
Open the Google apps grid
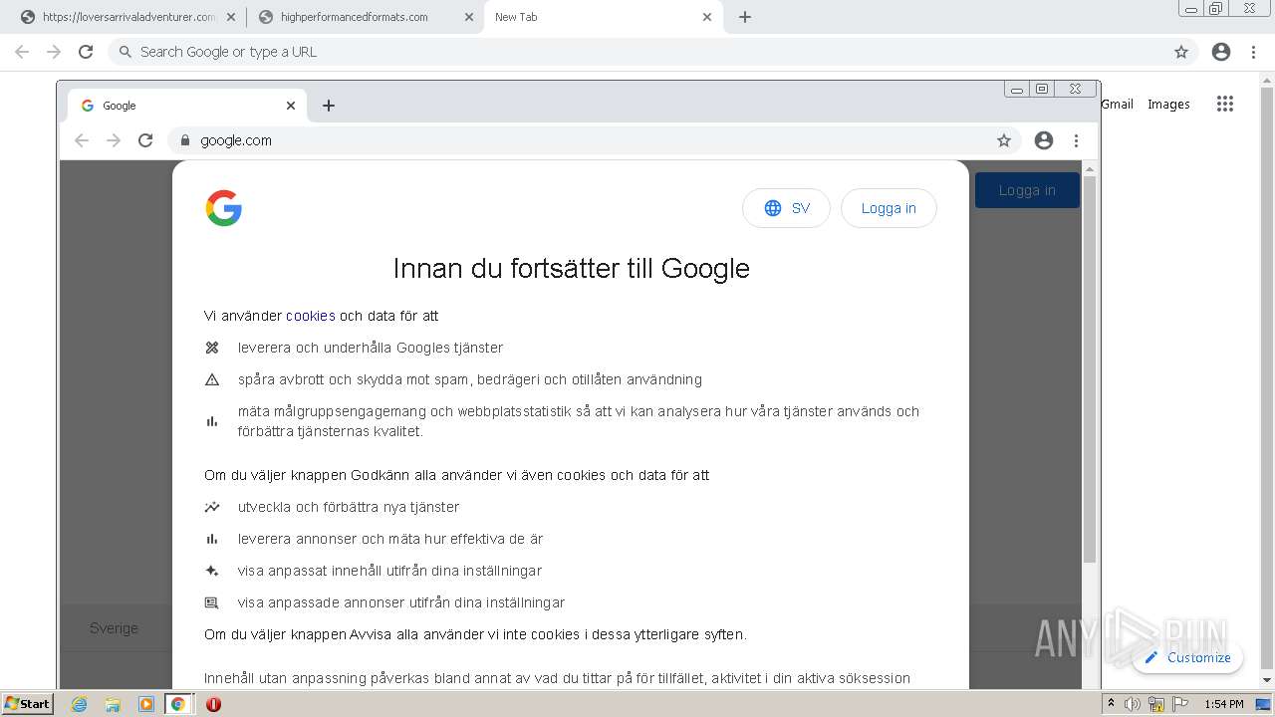(1225, 104)
